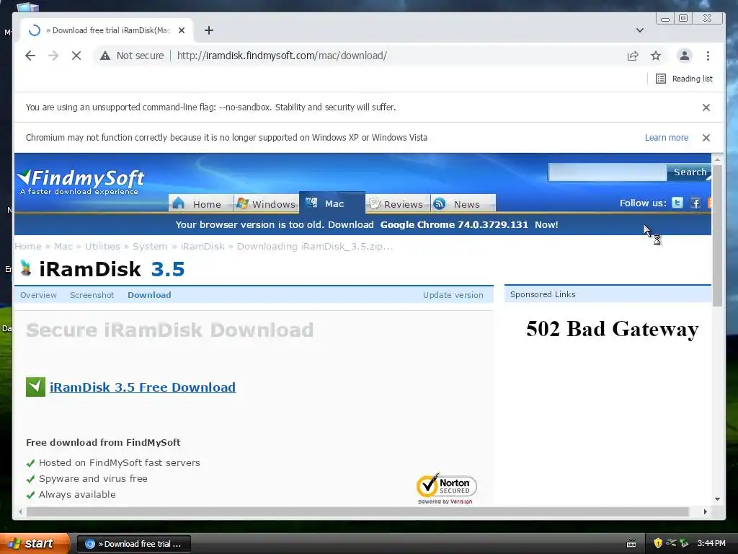738x554 pixels.
Task: Dismiss the no-sandbox warning bar
Action: coord(706,107)
